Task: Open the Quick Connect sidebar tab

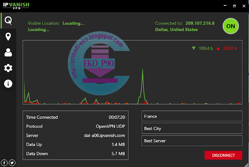Action: pos(8,21)
